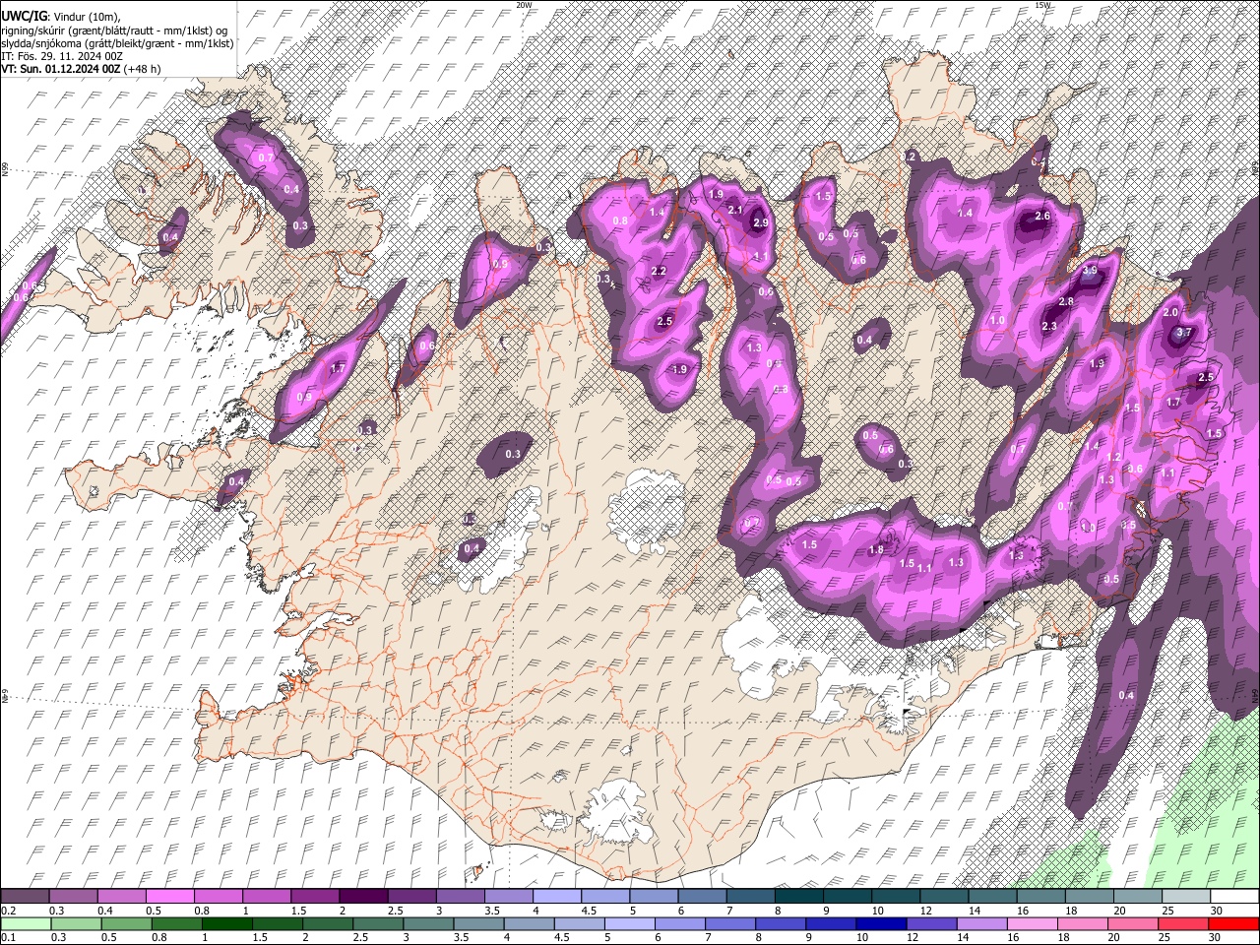The height and width of the screenshot is (945, 1260).
Task: Click the 2.8 snowfall value on the map
Action: point(1066,301)
